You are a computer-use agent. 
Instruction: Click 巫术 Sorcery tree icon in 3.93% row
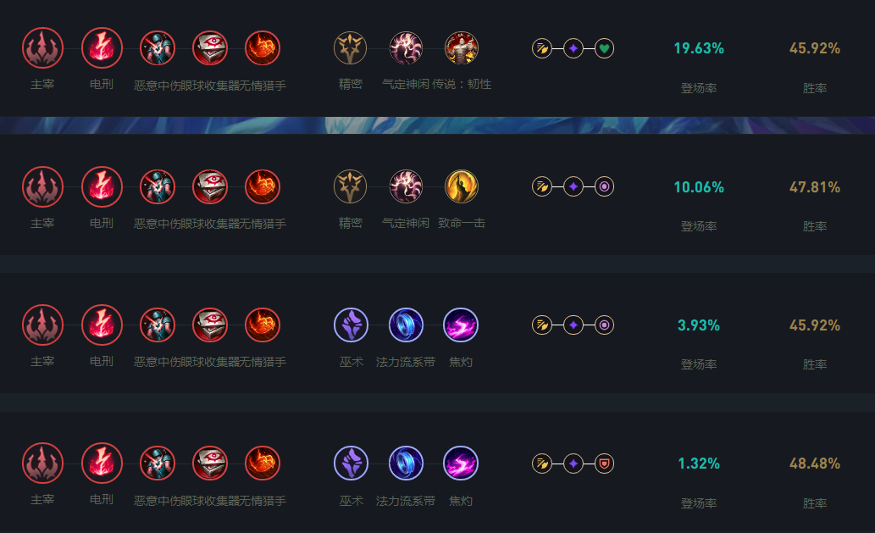point(351,325)
